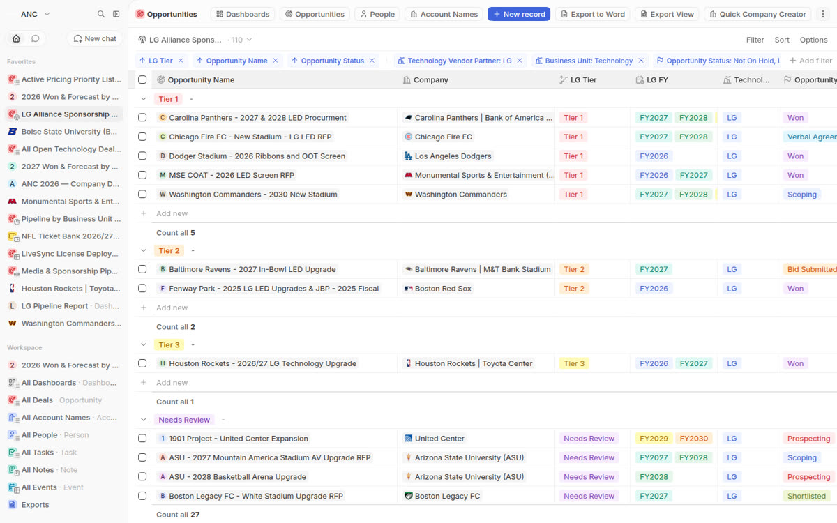Switch to the Opportunities tab button

(x=315, y=14)
